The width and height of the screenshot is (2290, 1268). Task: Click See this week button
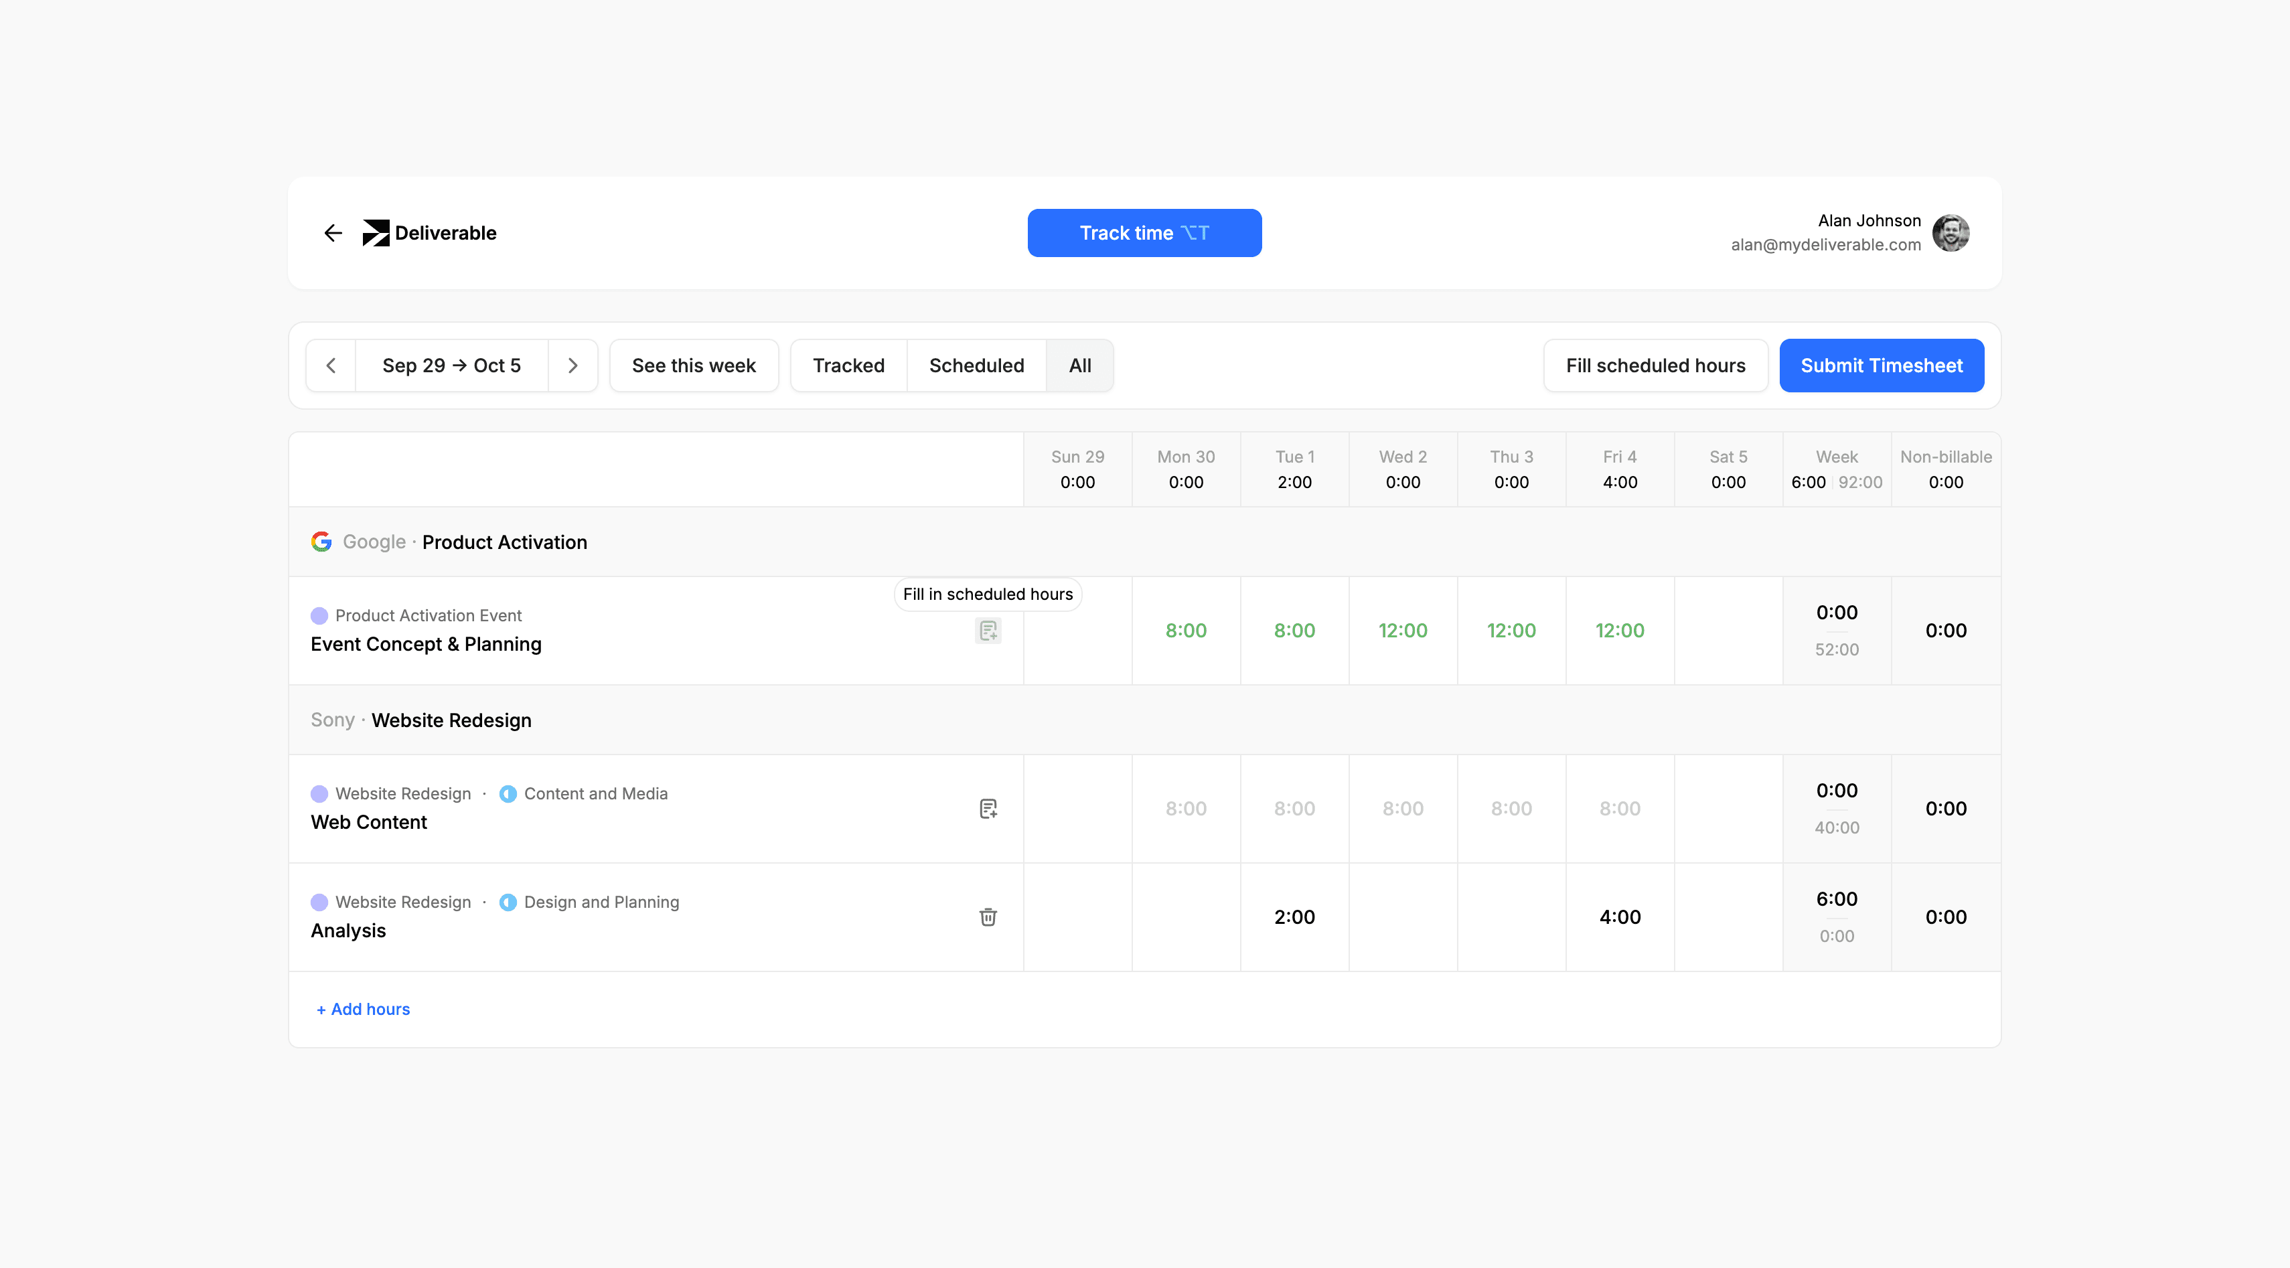(694, 366)
